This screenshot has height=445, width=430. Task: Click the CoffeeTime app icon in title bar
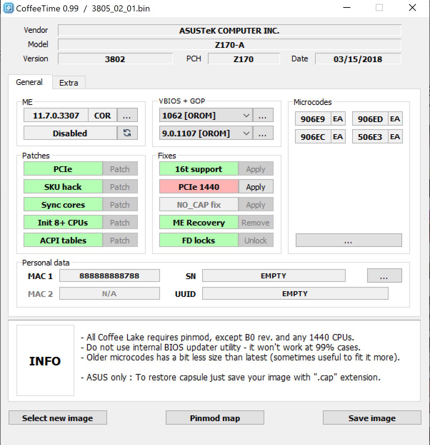(x=8, y=8)
